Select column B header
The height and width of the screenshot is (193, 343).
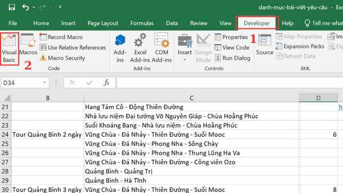click(x=48, y=98)
